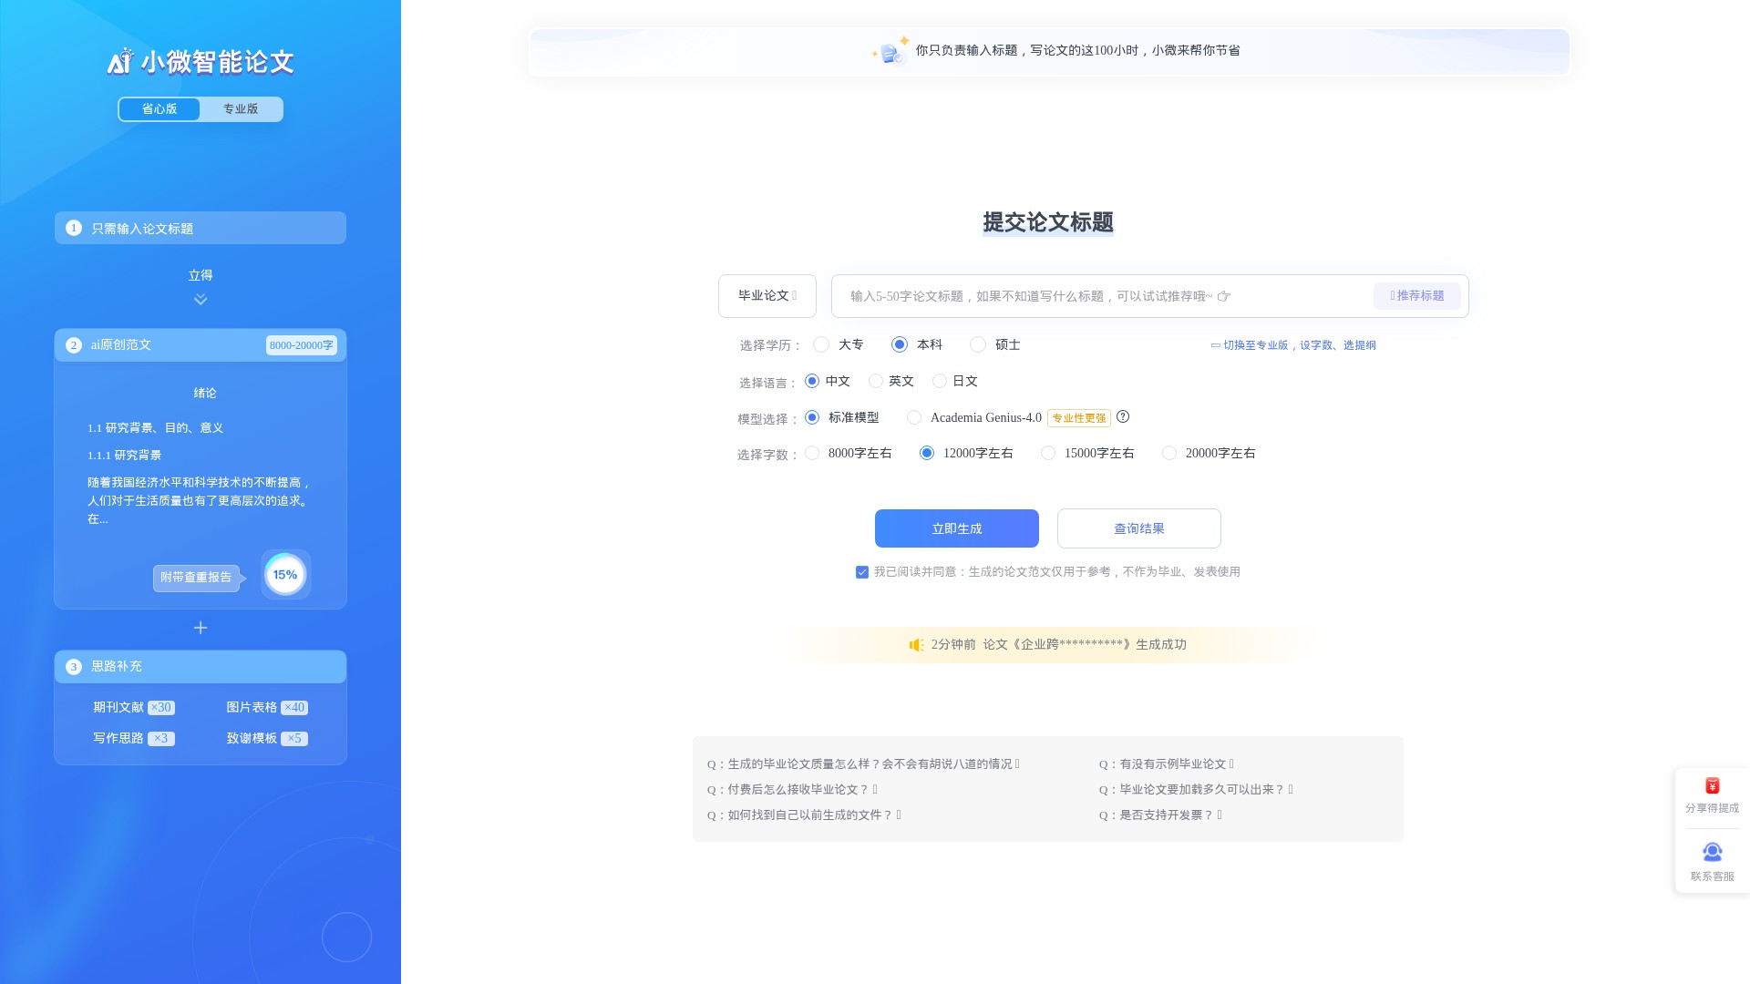
Task: Click the 立即生成 button
Action: tap(956, 528)
